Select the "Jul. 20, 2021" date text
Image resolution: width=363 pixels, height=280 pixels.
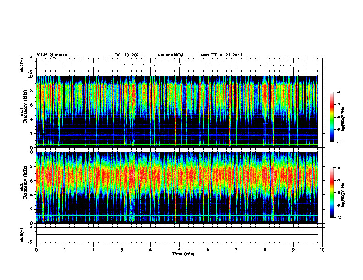click(128, 55)
